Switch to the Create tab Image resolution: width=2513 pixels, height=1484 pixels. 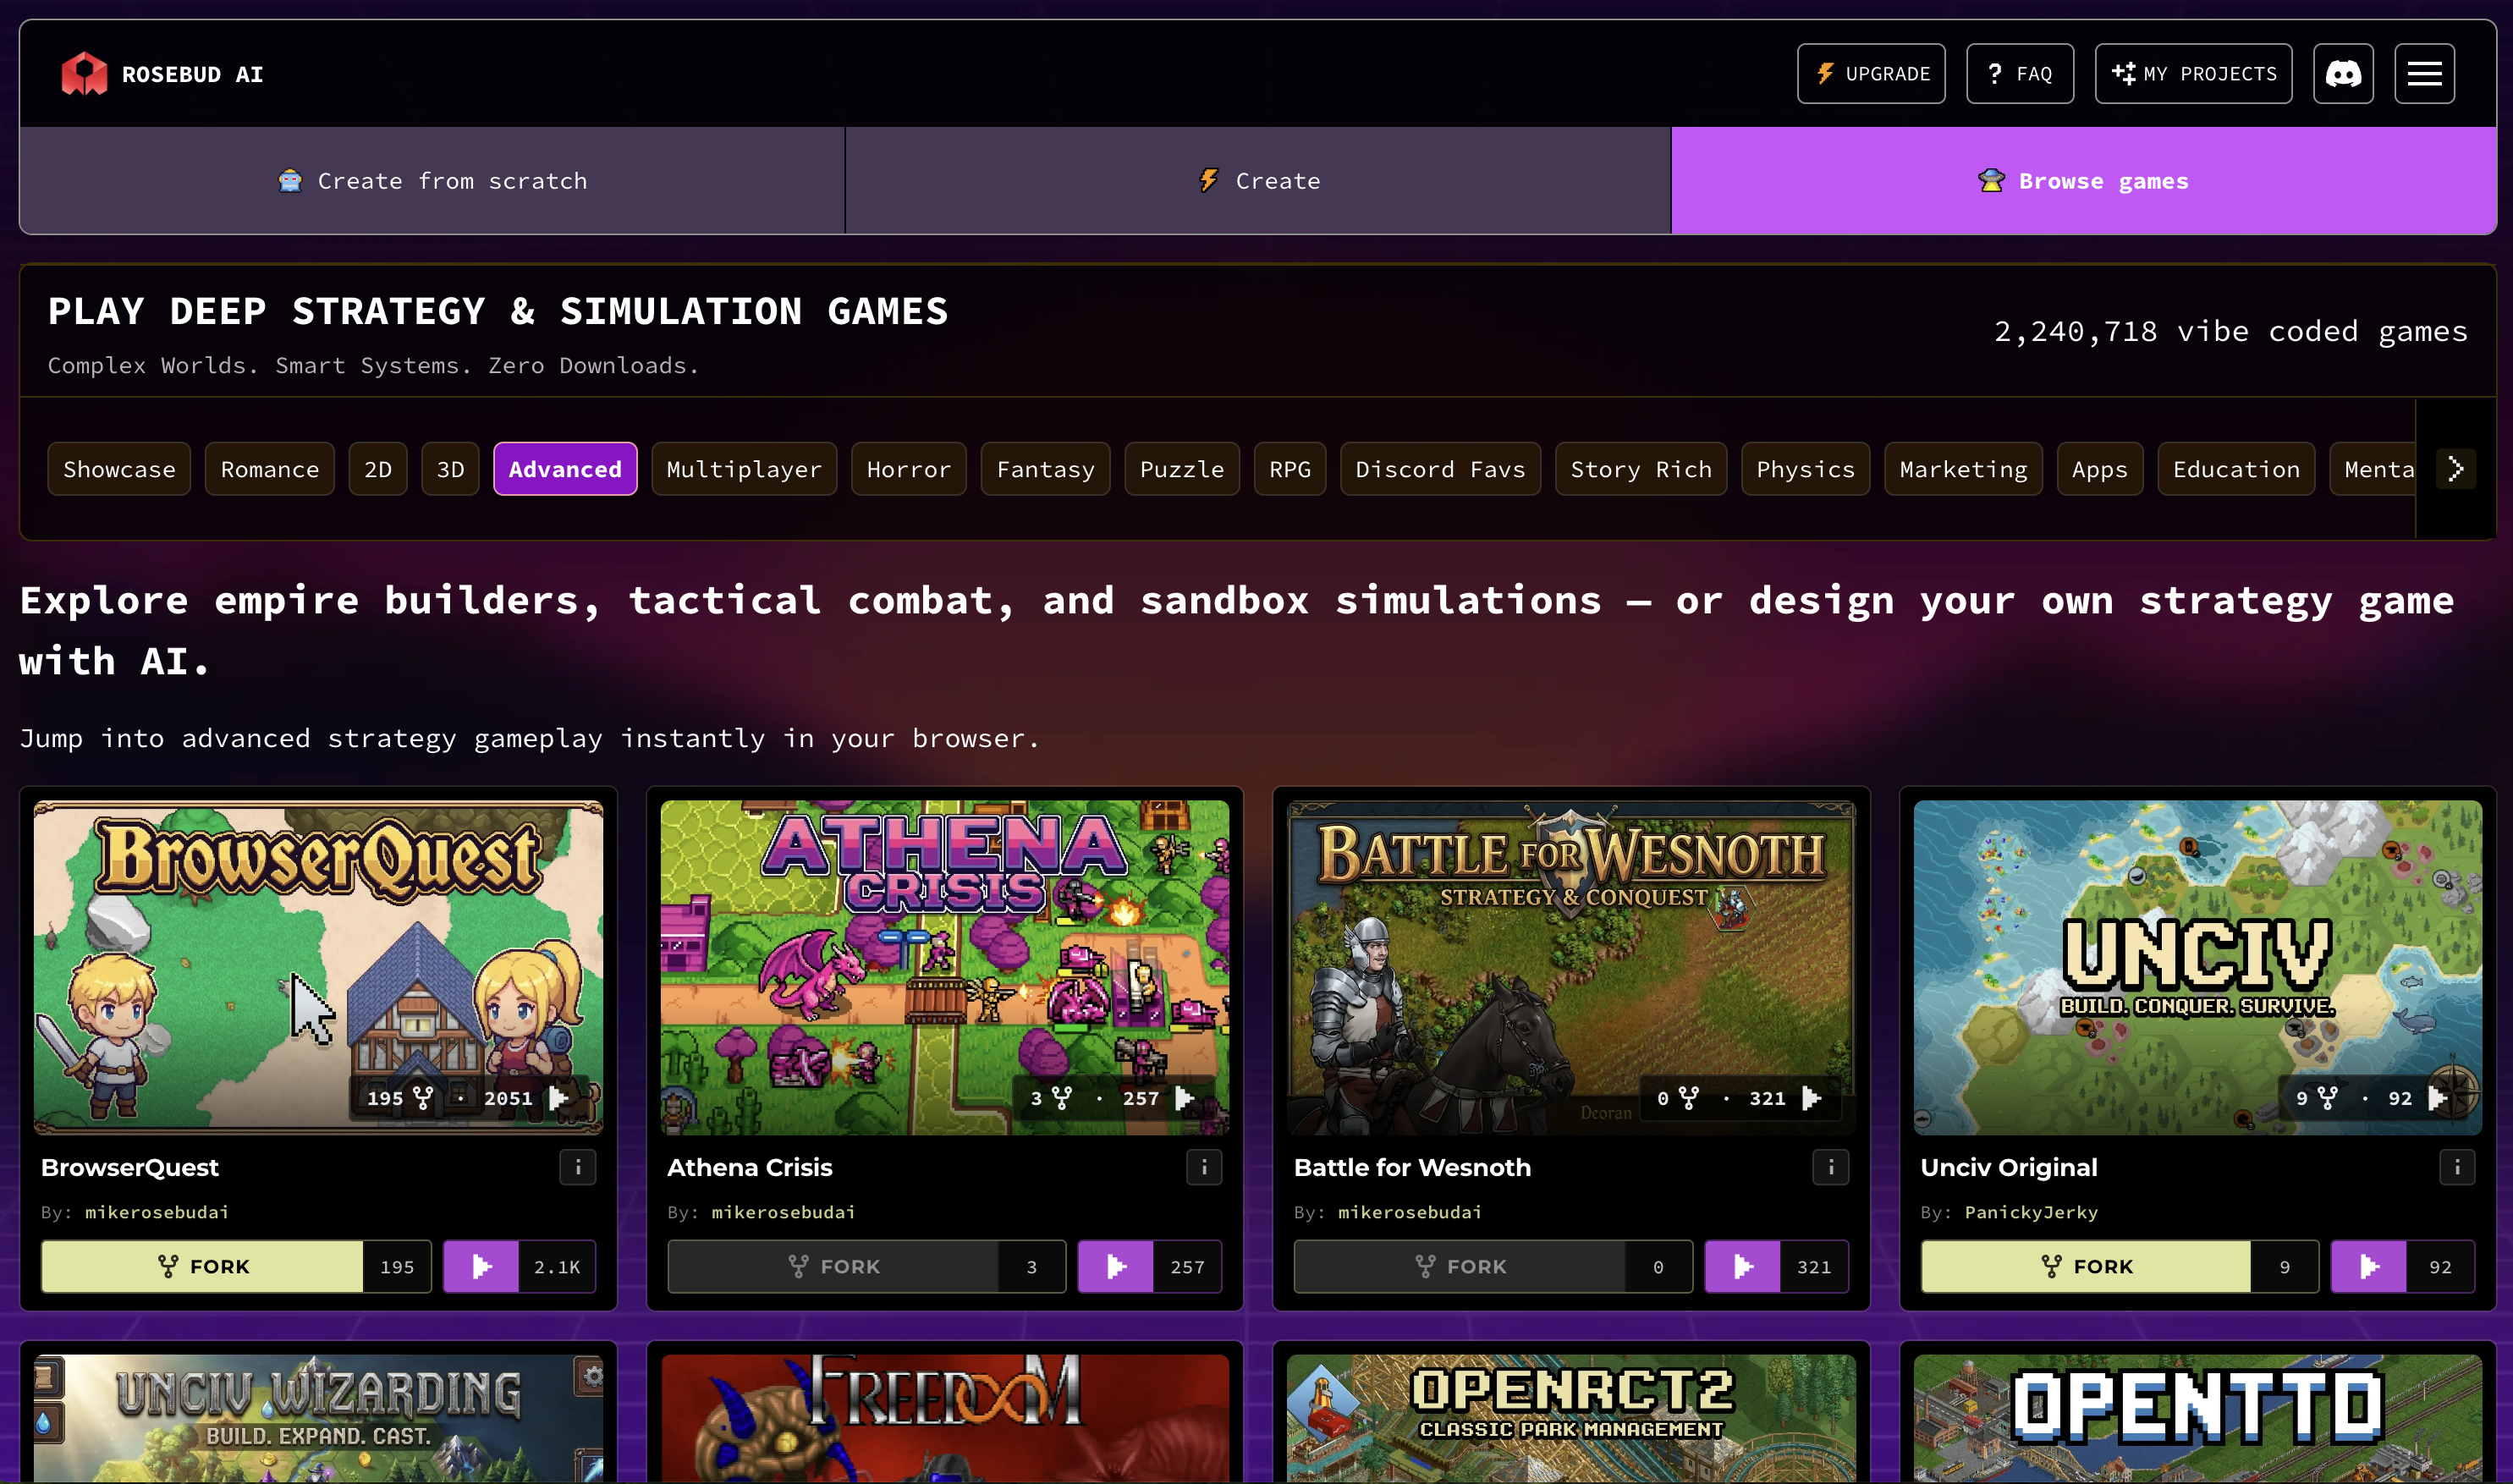pos(1258,180)
